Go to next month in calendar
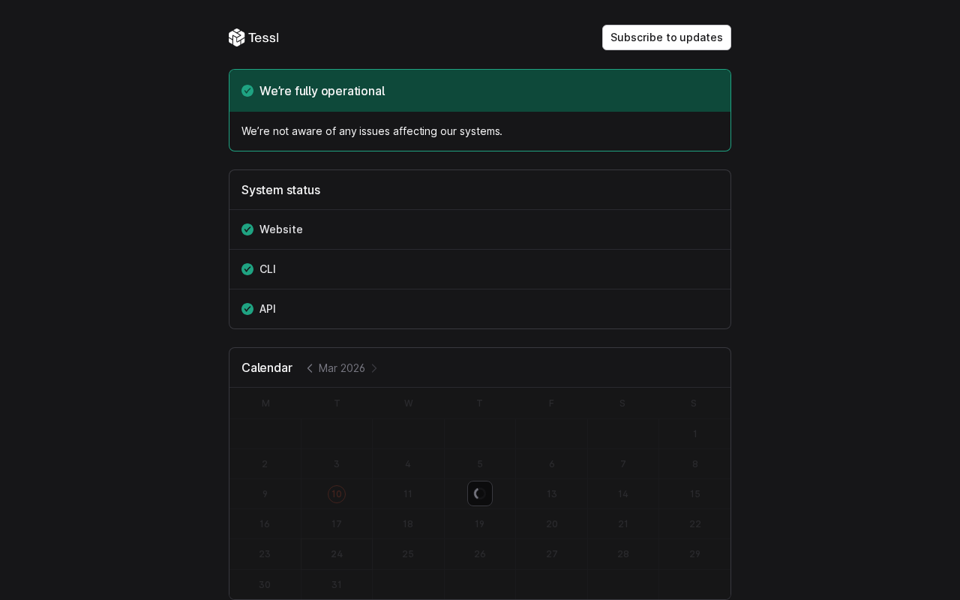 (374, 368)
